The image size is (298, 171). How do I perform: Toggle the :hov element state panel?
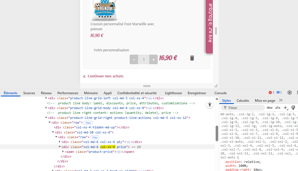[x=269, y=108]
